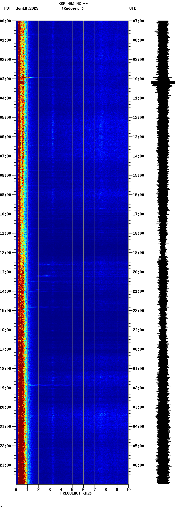177x510 pixels.
Task: Click the '0' frequency axis tick label
Action: click(x=16, y=490)
